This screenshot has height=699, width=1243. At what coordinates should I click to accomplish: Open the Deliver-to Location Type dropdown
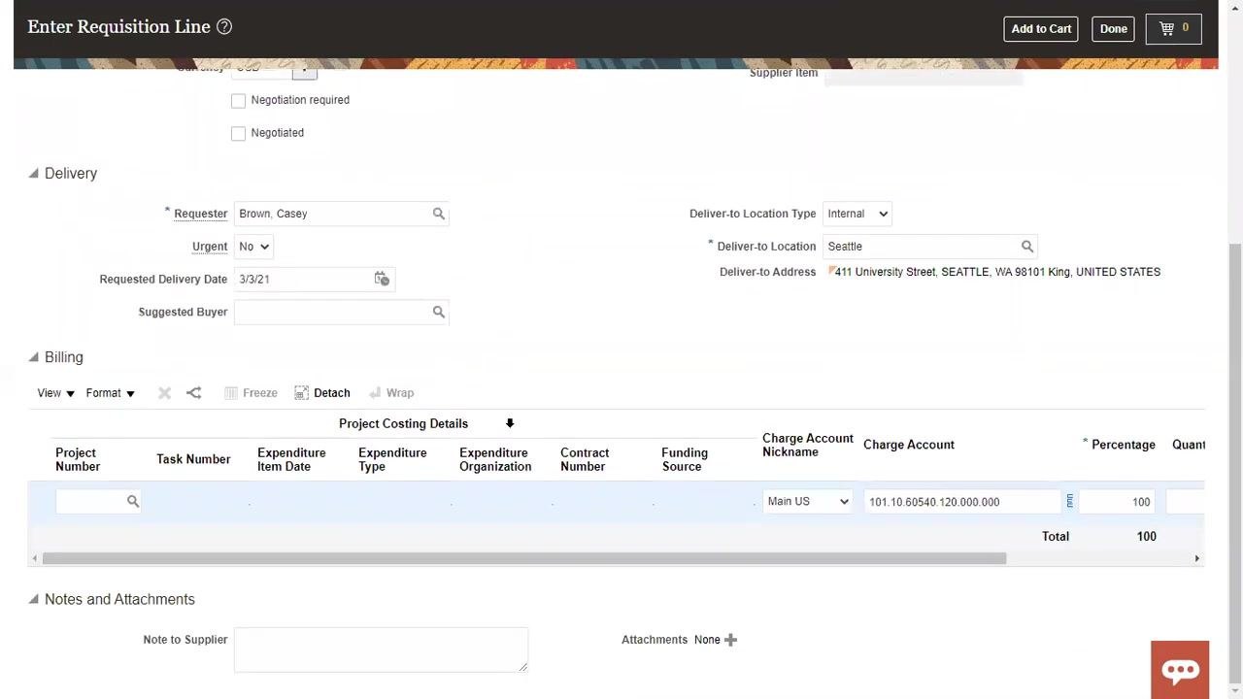point(857,214)
